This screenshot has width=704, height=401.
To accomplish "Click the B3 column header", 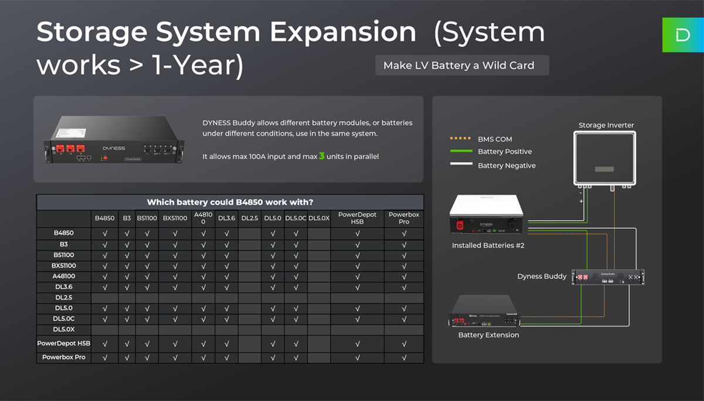I will (x=127, y=218).
